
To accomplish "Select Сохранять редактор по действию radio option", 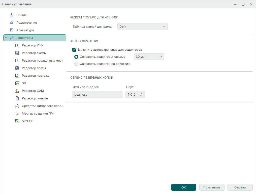I will (76, 64).
